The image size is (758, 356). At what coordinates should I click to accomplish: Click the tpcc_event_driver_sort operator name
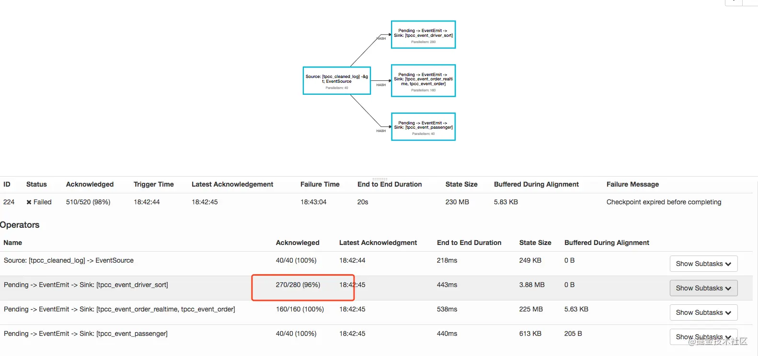pyautogui.click(x=86, y=285)
